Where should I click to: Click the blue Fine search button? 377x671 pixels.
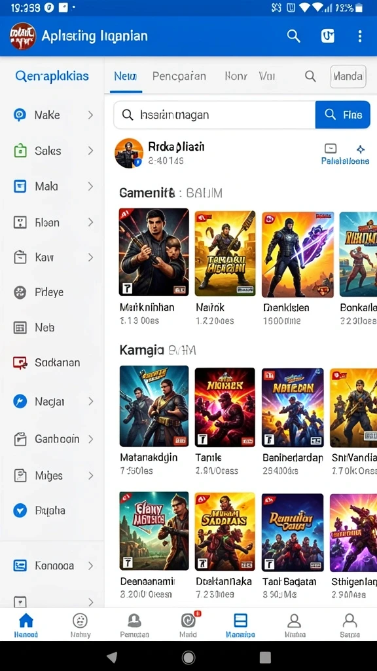tap(343, 115)
